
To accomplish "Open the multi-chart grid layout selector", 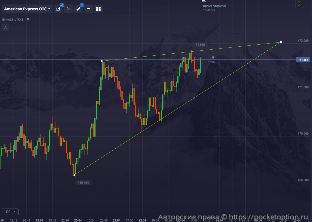I will (98, 9).
